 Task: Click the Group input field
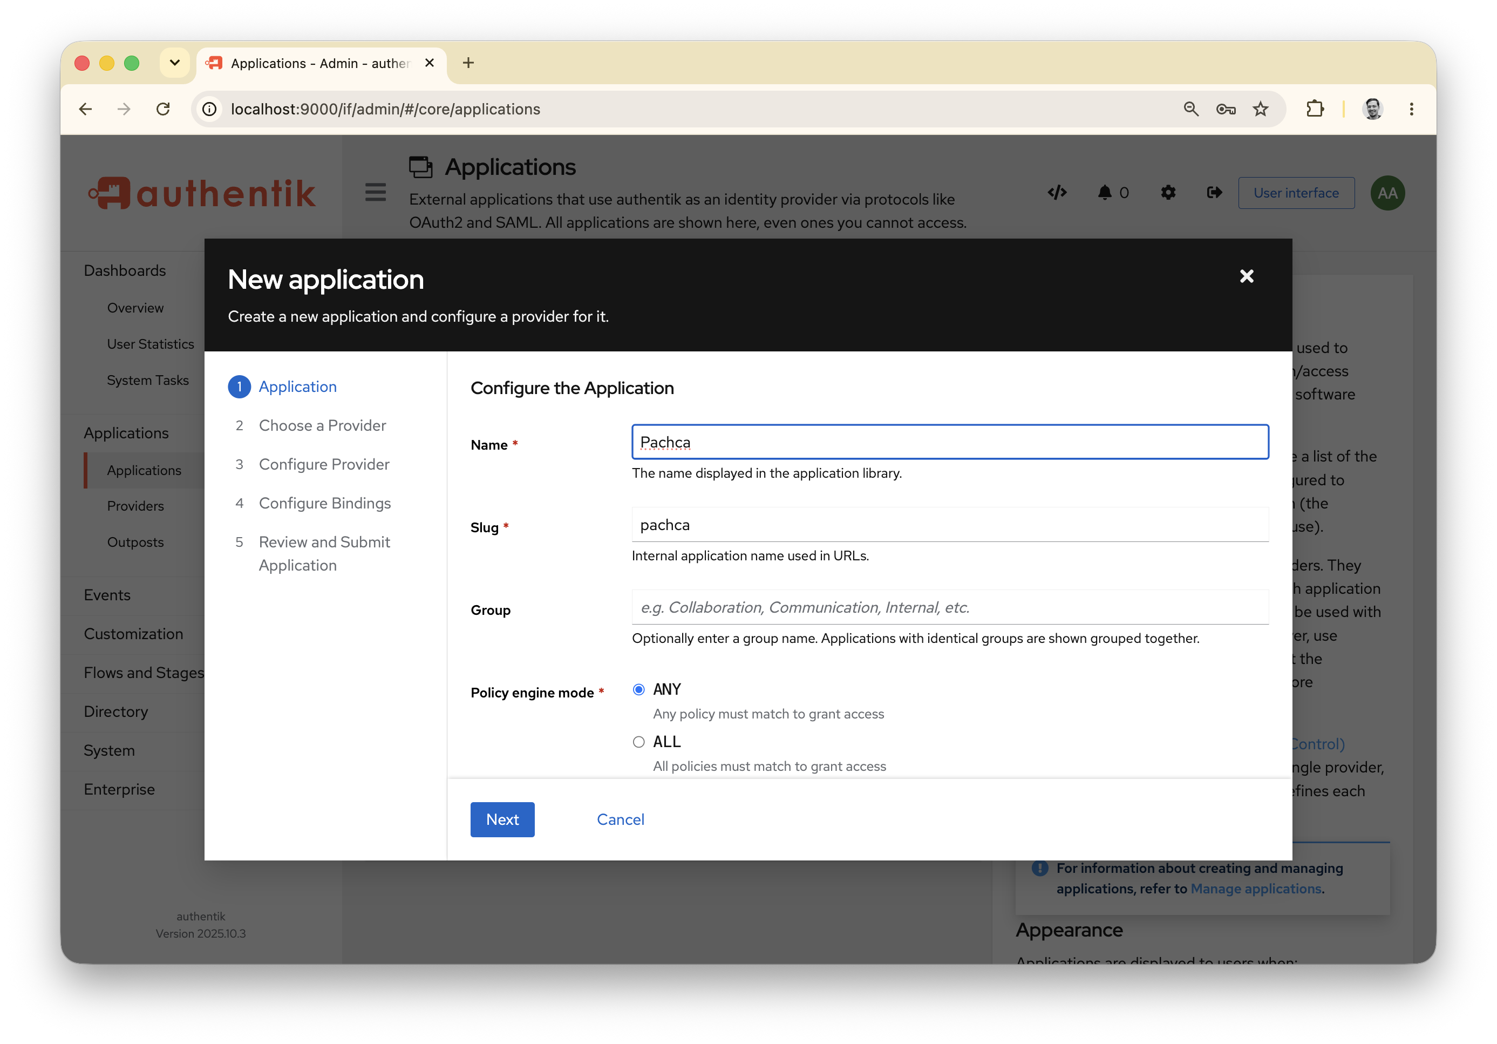950,607
